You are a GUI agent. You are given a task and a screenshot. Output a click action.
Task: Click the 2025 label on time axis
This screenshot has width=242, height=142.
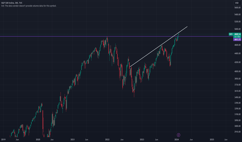click(212, 139)
